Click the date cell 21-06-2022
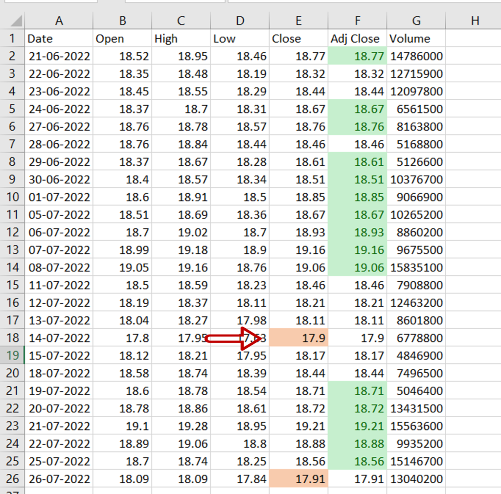The image size is (501, 494). [59, 56]
